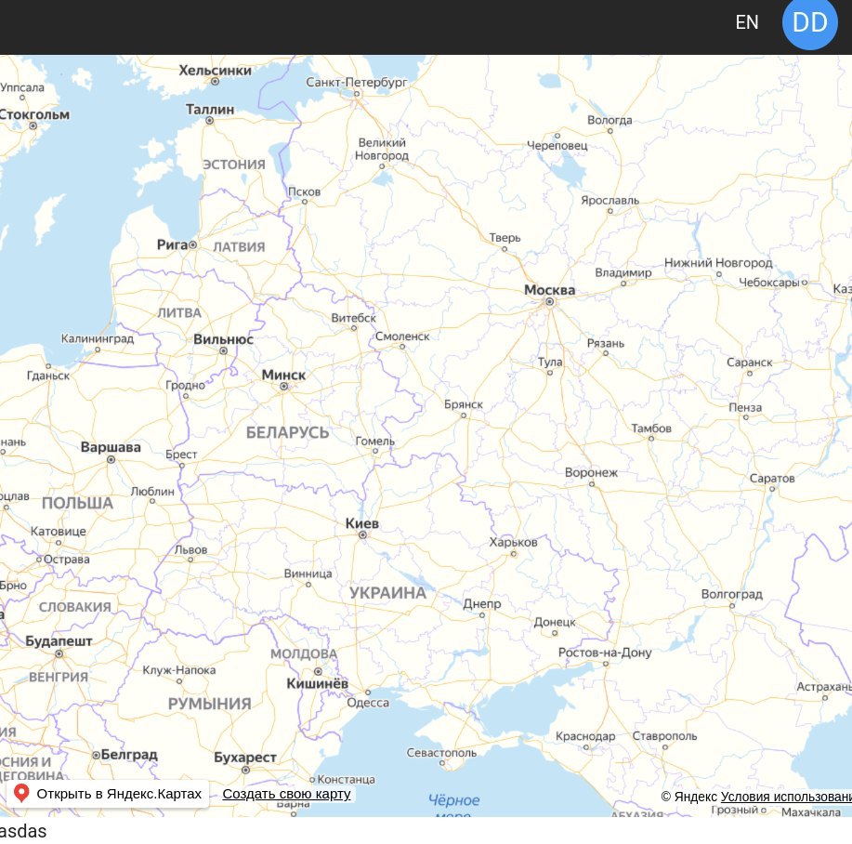Click the Минск city label
852x844 pixels.
[x=283, y=375]
